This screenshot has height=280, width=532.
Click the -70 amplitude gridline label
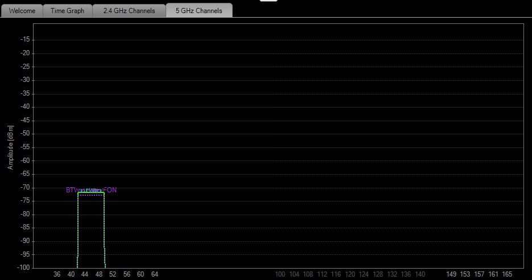(25, 187)
